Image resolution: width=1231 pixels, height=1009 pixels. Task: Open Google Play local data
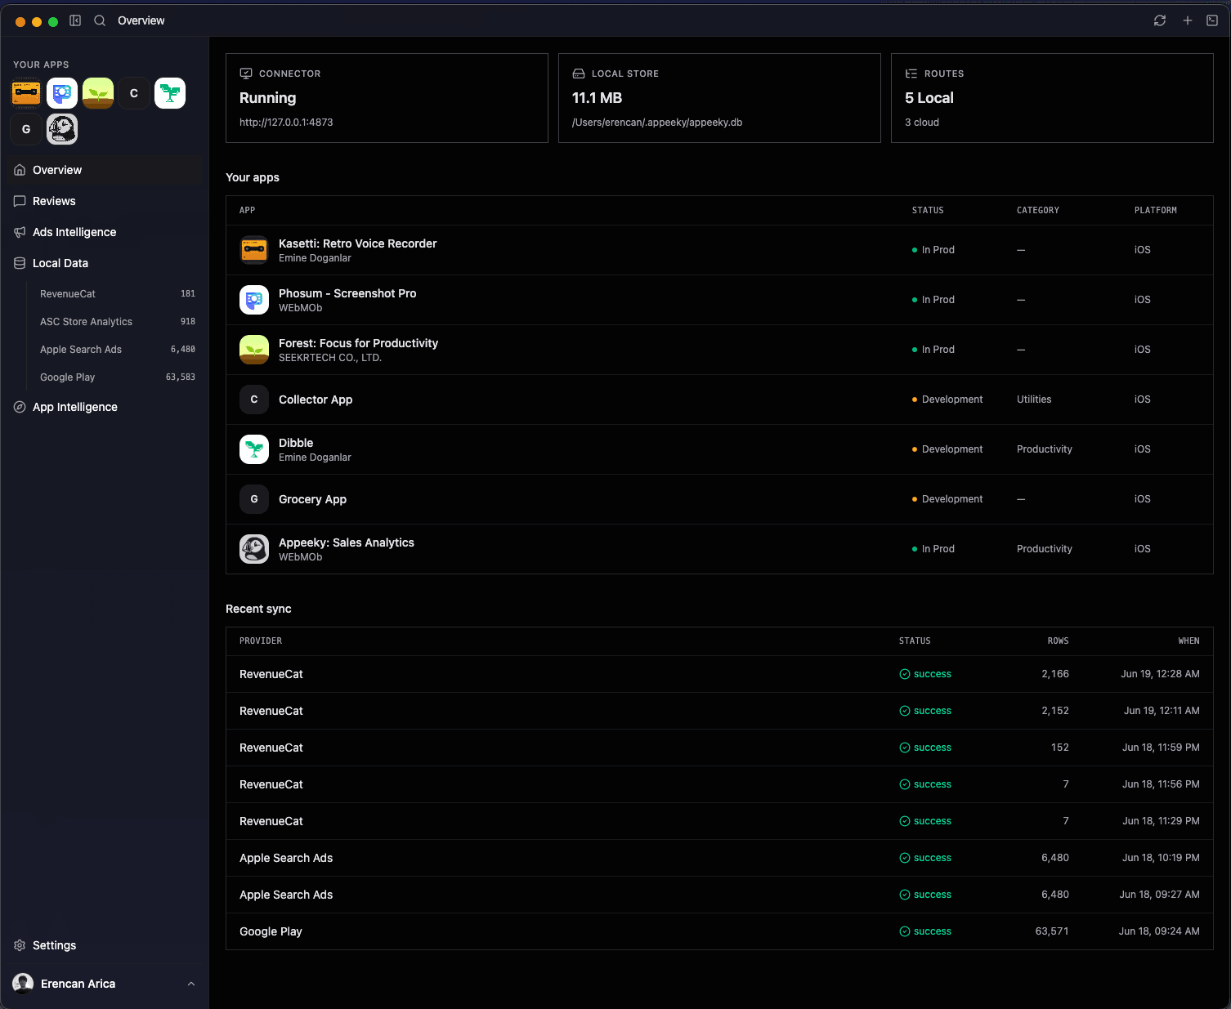[x=118, y=377]
